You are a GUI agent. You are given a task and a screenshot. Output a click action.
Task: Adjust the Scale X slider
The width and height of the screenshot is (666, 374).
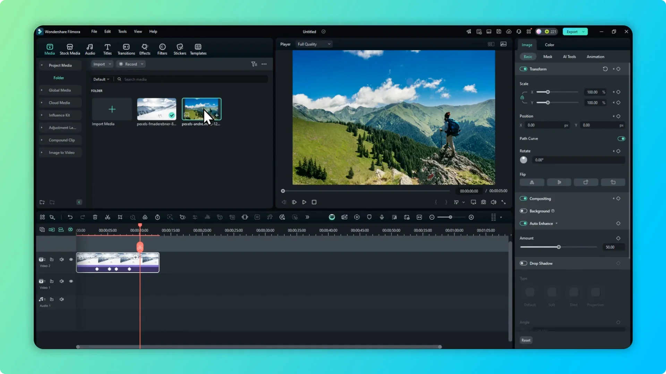coord(557,92)
